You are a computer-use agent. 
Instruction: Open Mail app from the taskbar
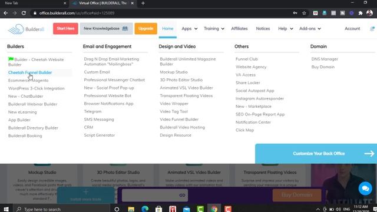[186, 209]
